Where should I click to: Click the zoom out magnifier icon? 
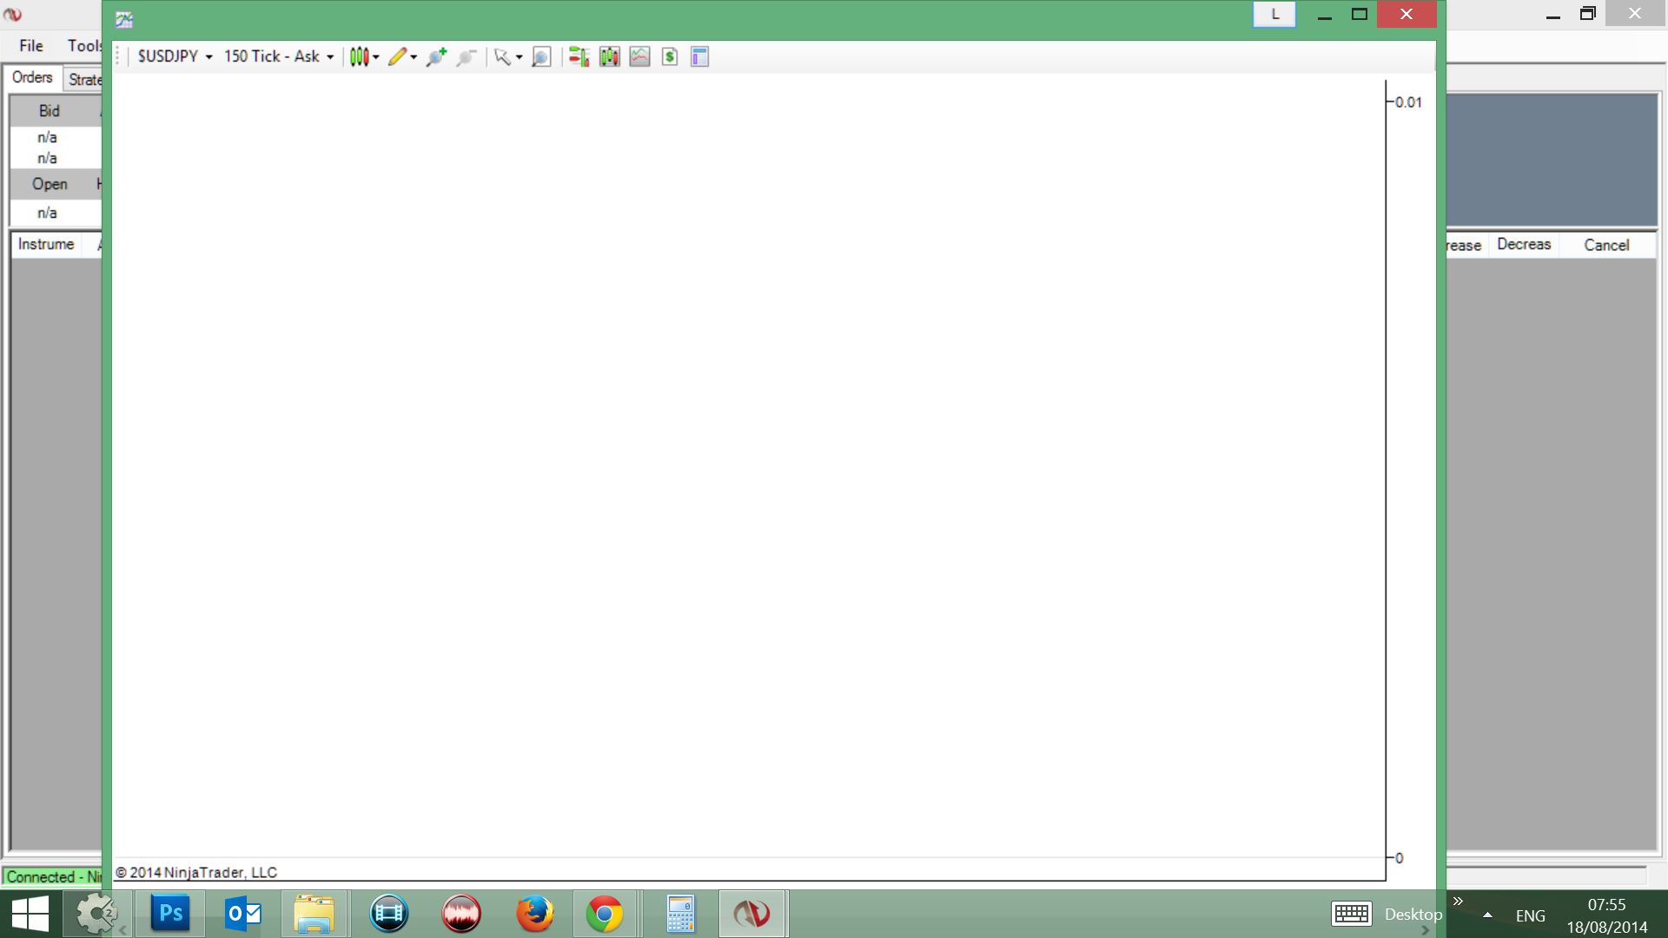pos(467,57)
